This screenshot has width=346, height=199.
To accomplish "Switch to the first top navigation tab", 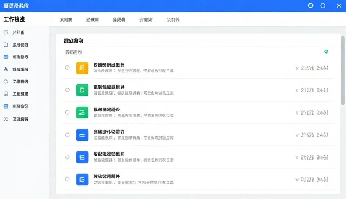I will pos(66,19).
